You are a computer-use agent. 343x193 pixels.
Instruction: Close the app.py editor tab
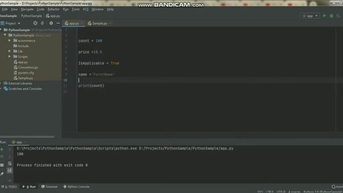(x=82, y=23)
